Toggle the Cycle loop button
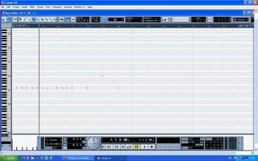 (129, 147)
